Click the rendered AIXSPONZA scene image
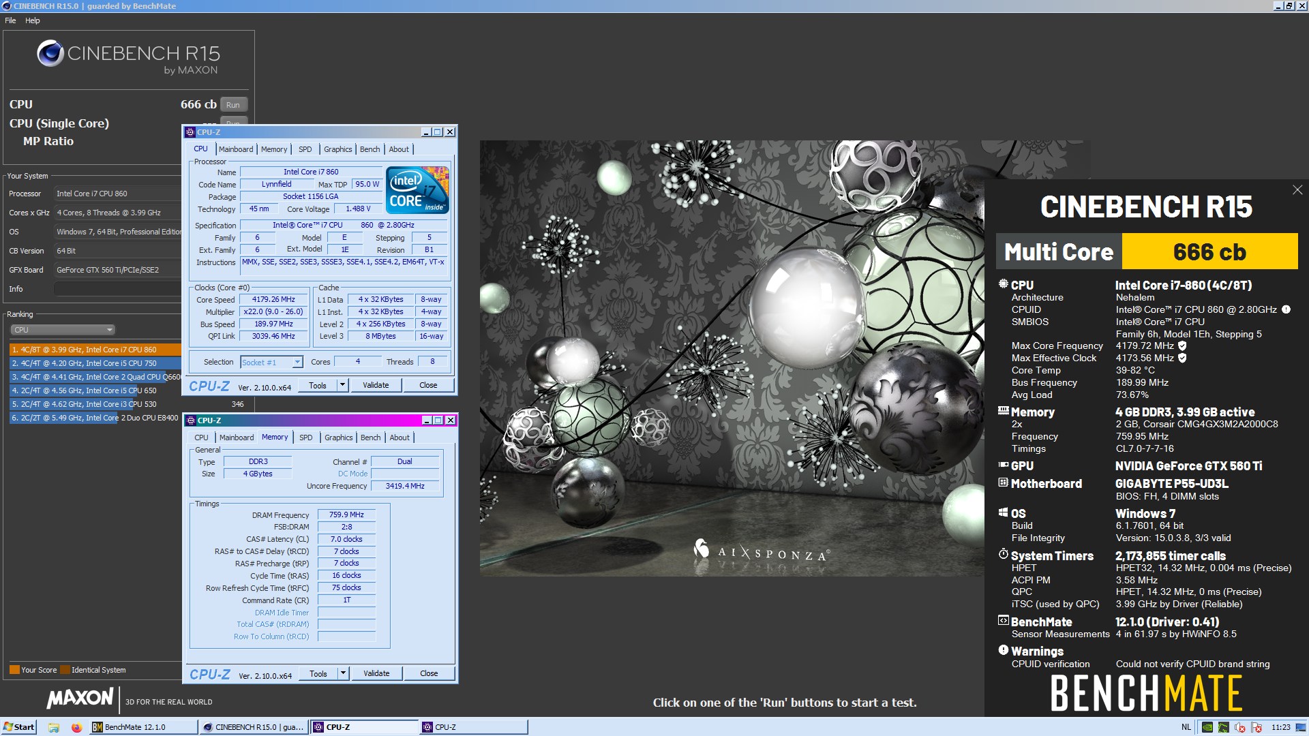 732,358
